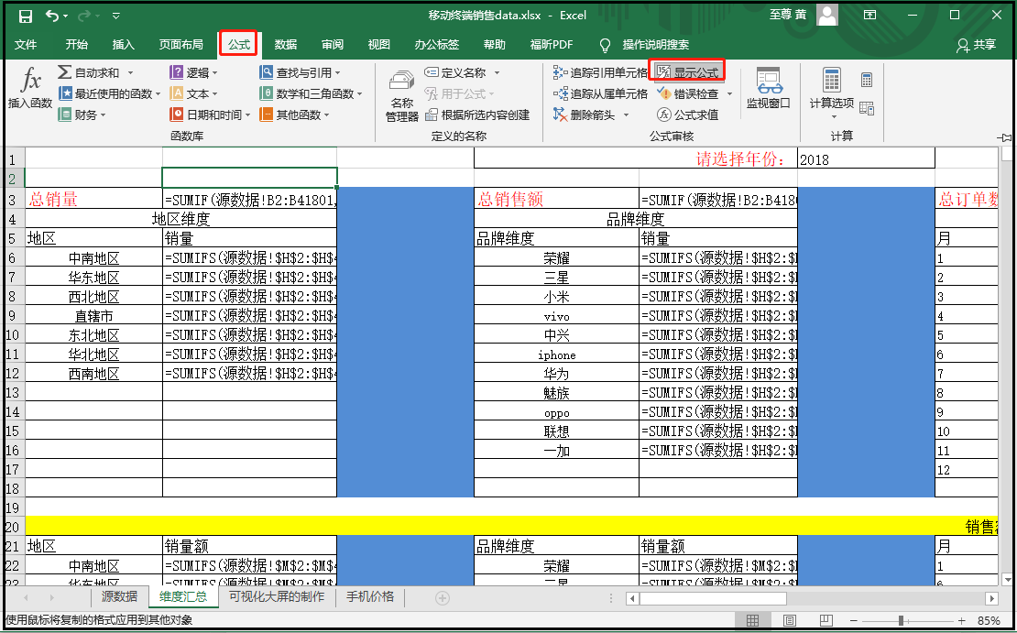The height and width of the screenshot is (633, 1017).
Task: Open the 监视窗口 icon
Action: click(x=769, y=81)
